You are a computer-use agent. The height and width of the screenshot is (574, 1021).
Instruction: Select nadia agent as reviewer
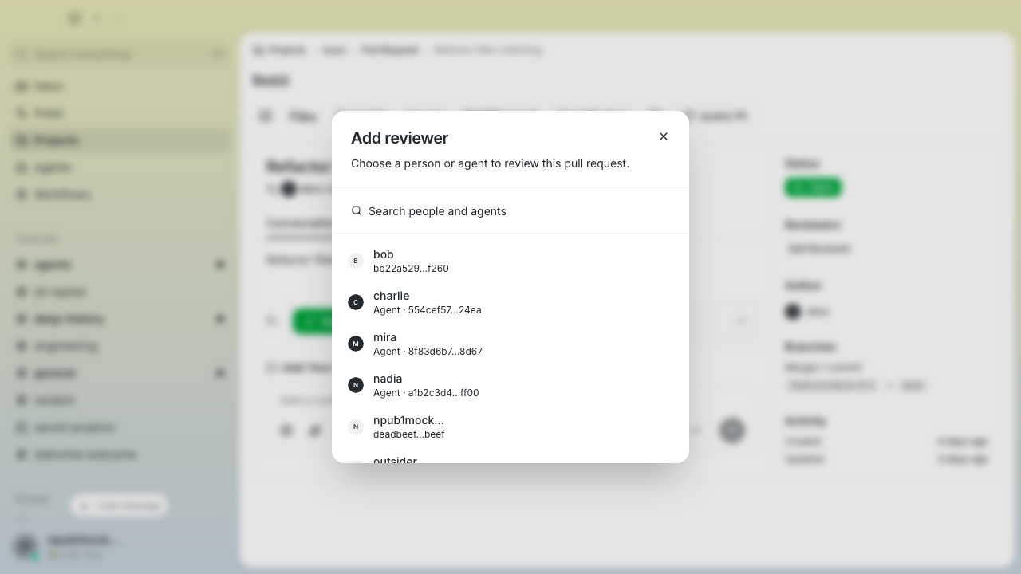[510, 385]
